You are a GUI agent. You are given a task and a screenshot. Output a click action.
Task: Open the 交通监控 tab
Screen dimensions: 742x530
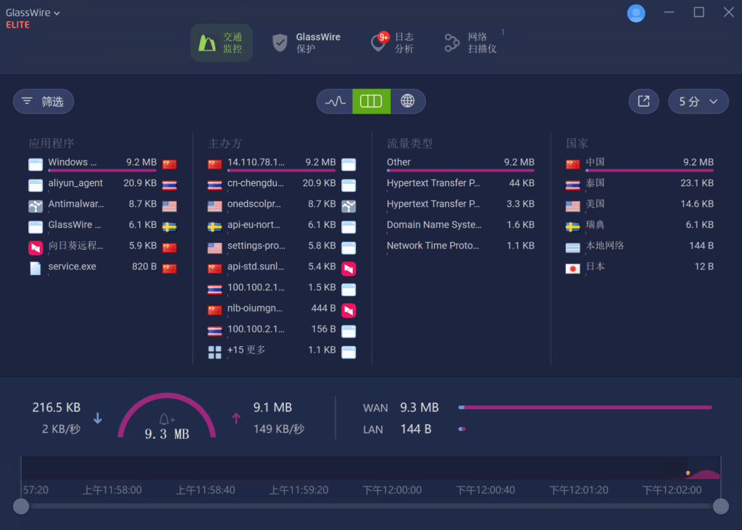coord(221,43)
